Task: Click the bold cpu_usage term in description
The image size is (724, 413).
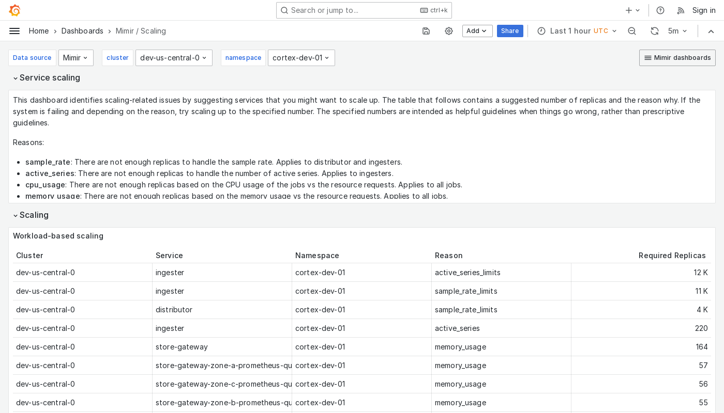Action: pyautogui.click(x=45, y=185)
